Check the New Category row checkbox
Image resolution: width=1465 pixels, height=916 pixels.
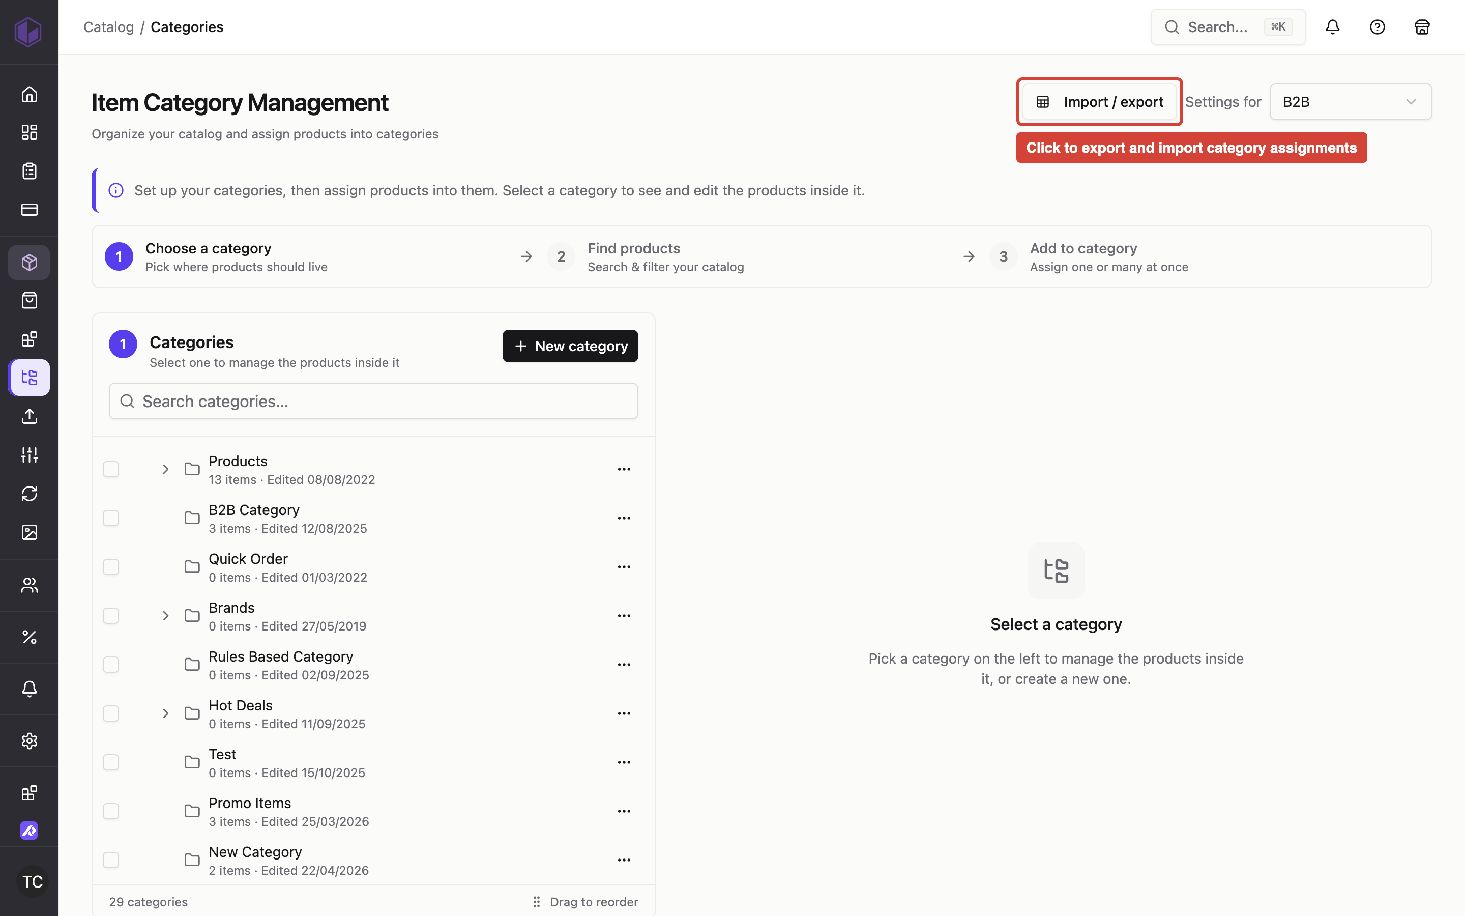click(x=111, y=860)
